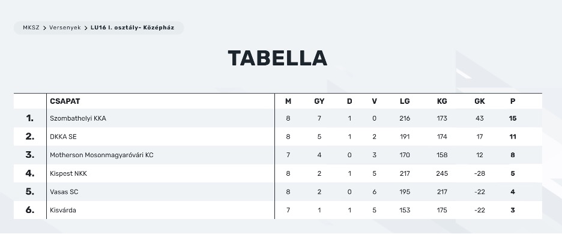Click the GY column header
The width and height of the screenshot is (562, 234).
[319, 101]
